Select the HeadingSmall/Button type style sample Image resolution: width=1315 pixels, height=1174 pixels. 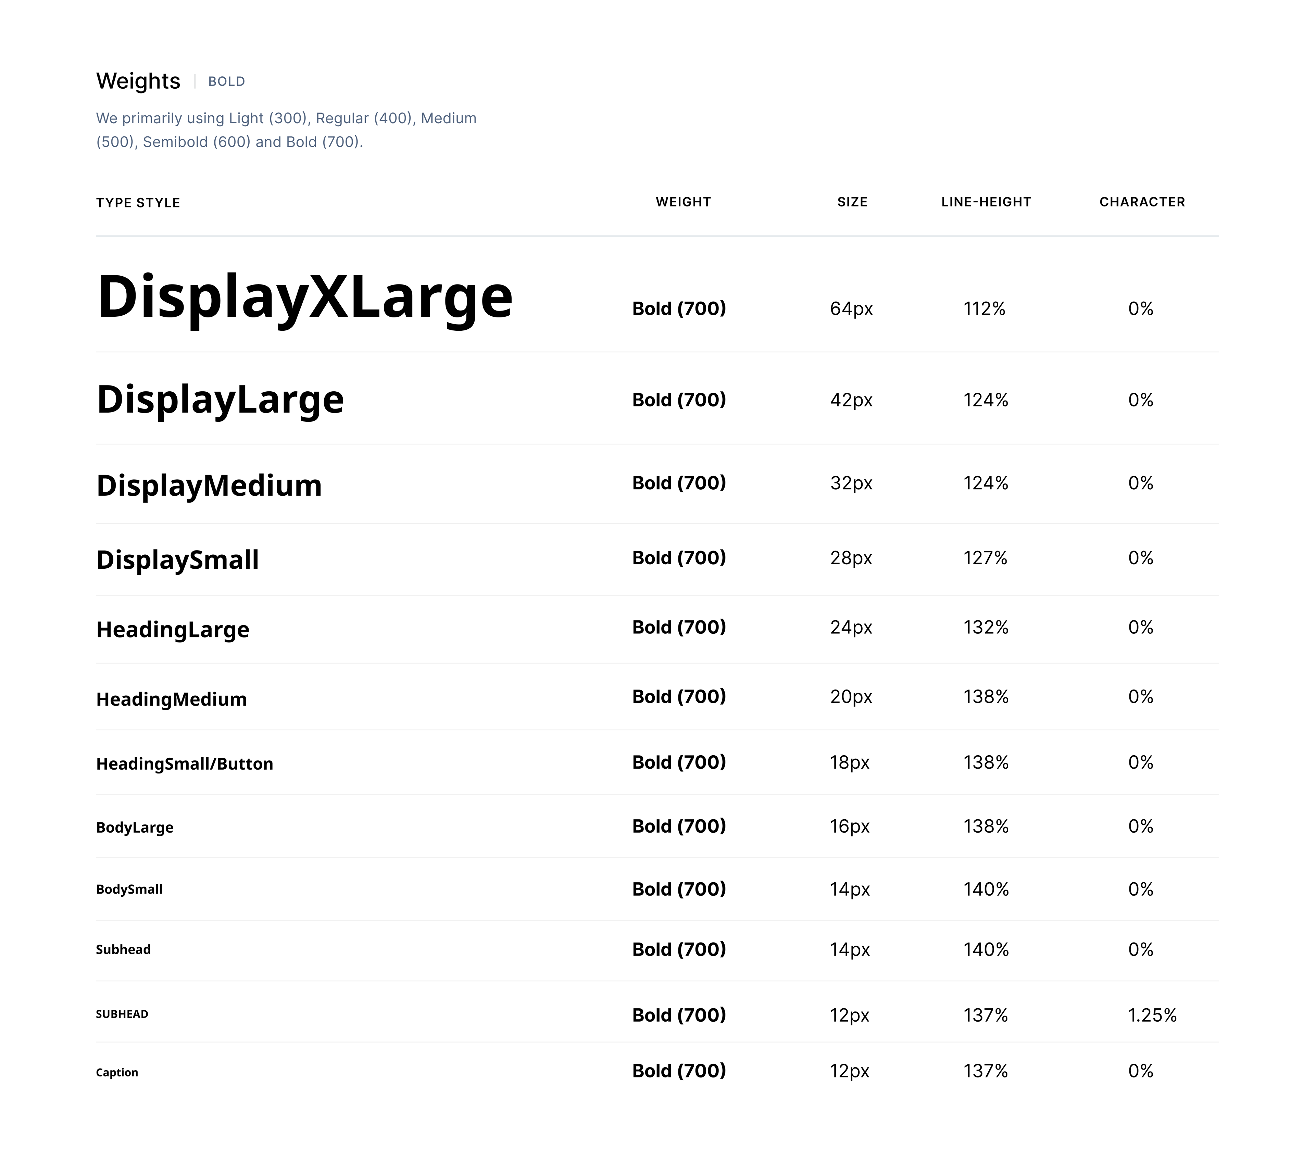(x=185, y=764)
